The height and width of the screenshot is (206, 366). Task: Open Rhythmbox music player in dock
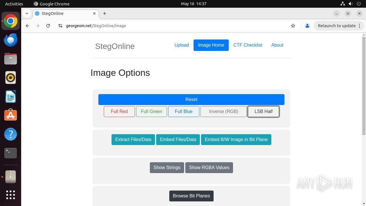click(11, 78)
